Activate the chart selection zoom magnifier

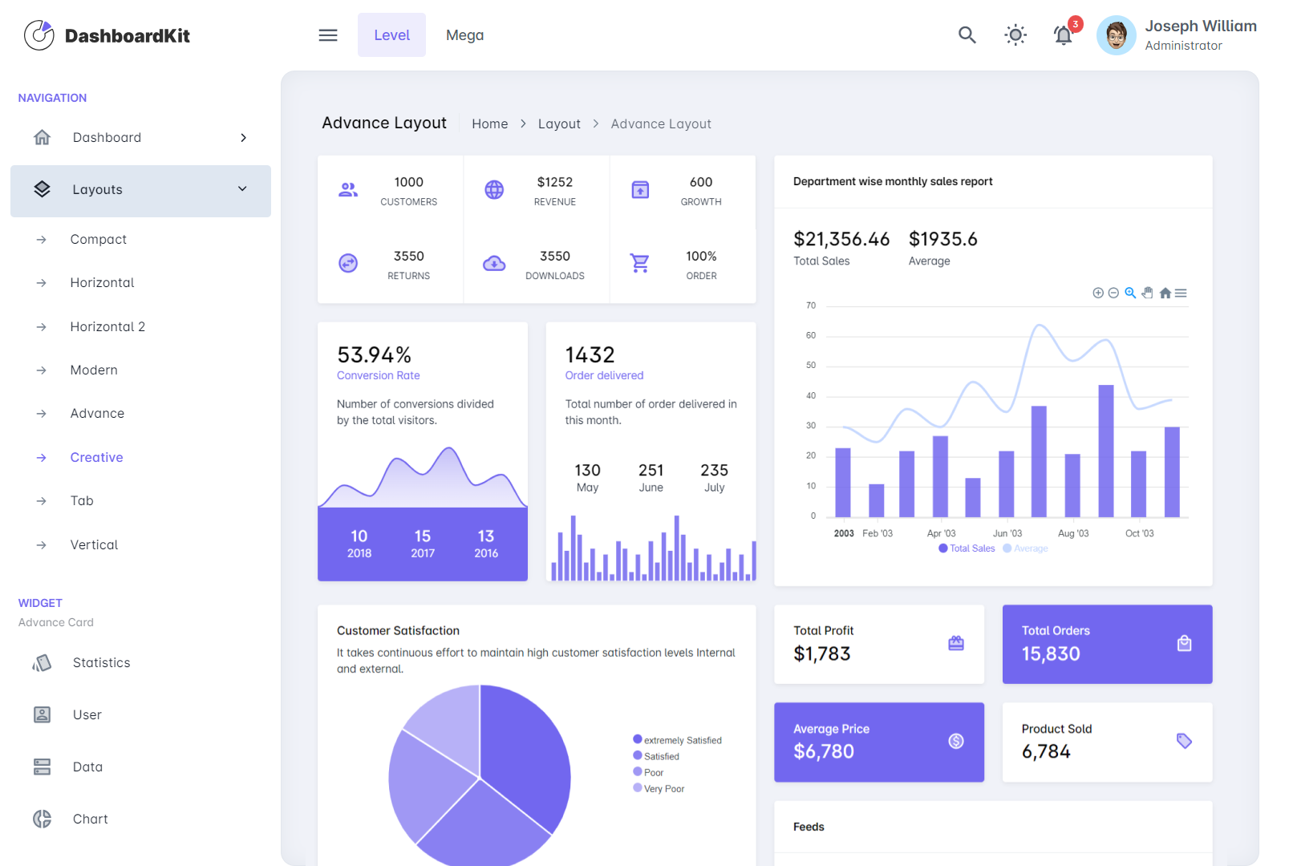point(1130,293)
